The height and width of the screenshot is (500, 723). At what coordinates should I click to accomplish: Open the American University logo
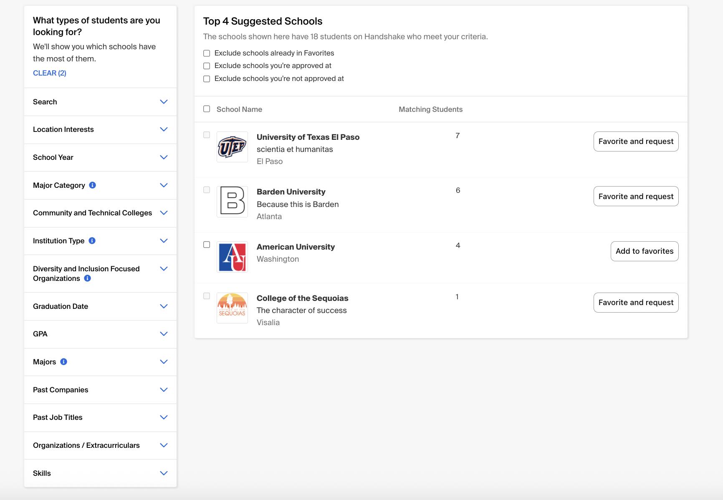point(232,257)
